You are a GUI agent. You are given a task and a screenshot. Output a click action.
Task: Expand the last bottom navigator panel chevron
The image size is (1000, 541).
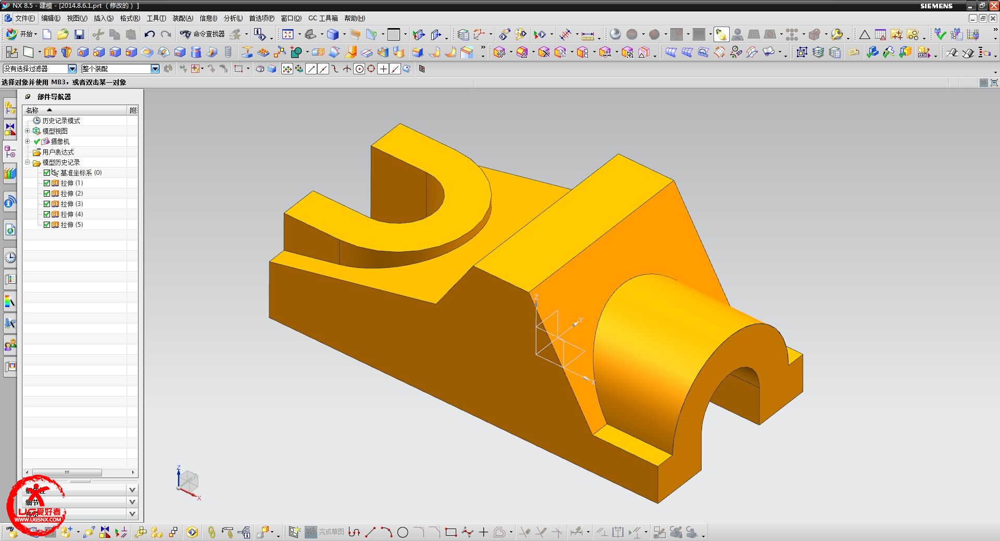coord(132,514)
